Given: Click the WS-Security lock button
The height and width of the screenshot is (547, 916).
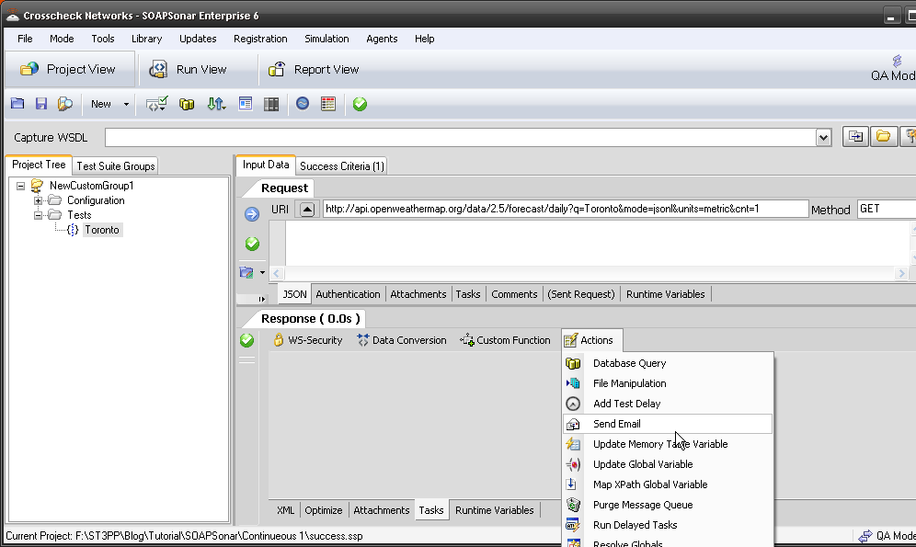Looking at the screenshot, I should point(308,340).
